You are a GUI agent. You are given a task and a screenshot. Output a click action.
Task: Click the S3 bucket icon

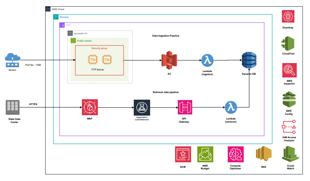click(169, 60)
